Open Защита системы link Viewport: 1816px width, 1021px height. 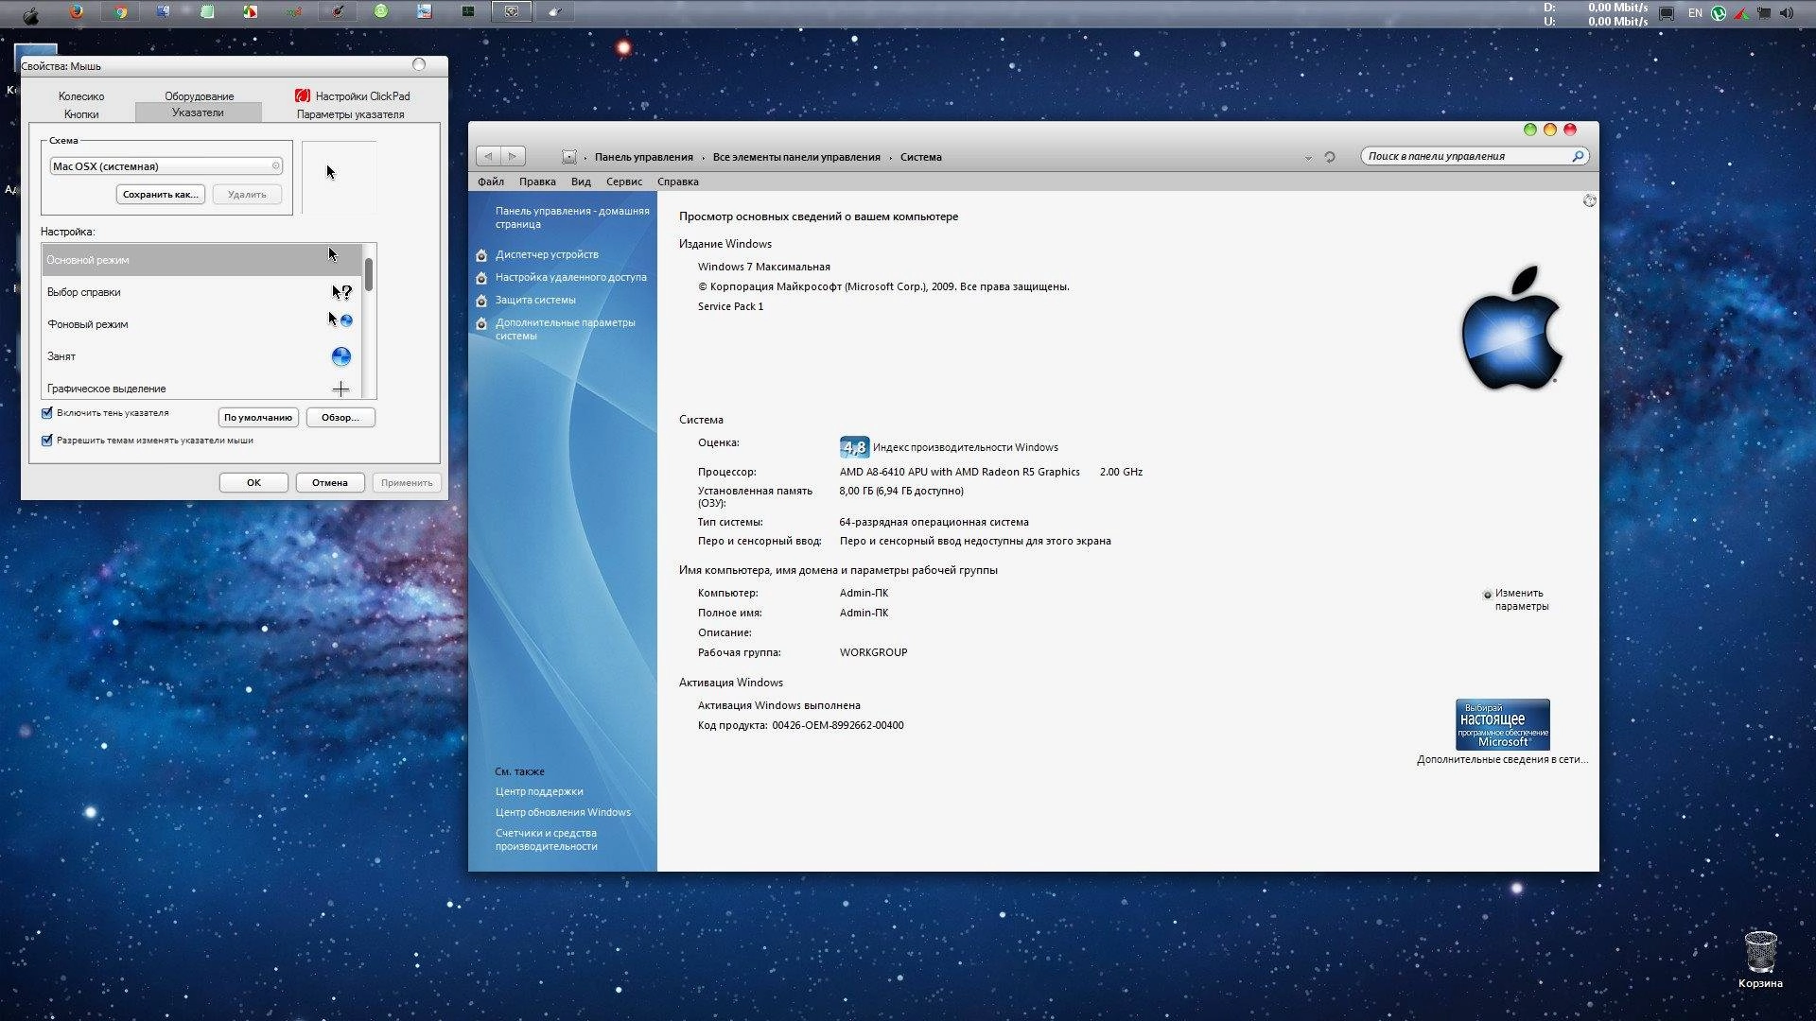coord(535,300)
